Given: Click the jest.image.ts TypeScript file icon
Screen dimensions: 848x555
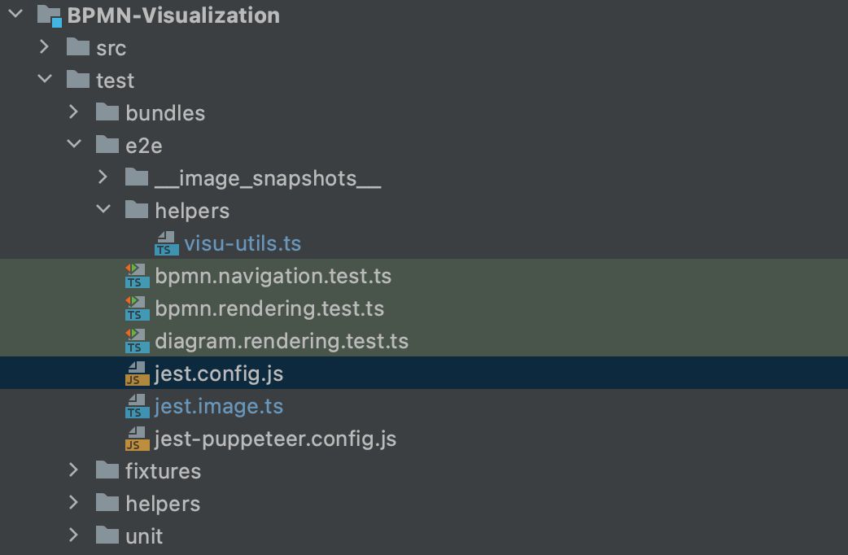Looking at the screenshot, I should [x=137, y=406].
